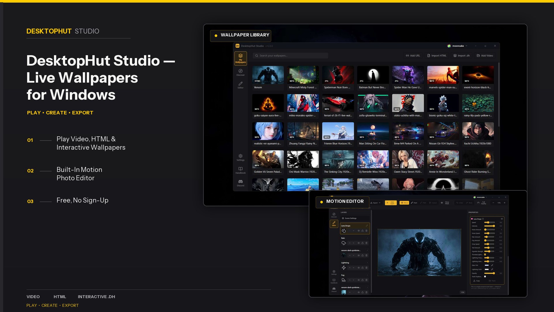
Task: Click the Import .dh button
Action: pos(461,55)
